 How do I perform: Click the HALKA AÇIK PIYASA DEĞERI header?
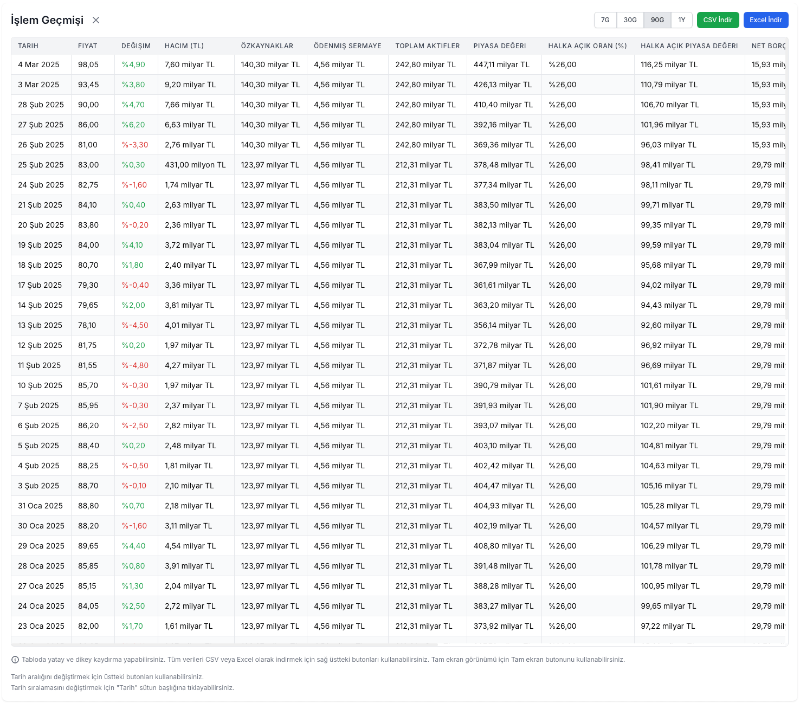[x=689, y=46]
